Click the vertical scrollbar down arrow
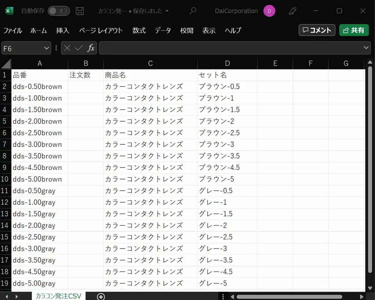 370,288
